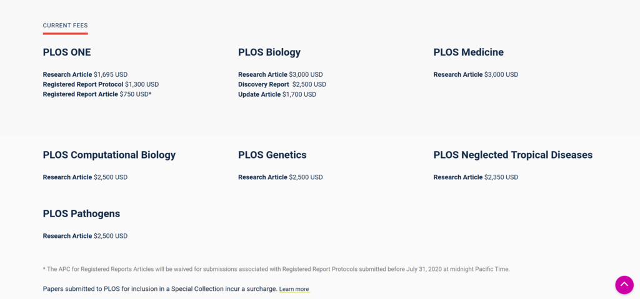
Task: Click PLOS ONE Research Article $1,695 fee
Action: pyautogui.click(x=85, y=74)
